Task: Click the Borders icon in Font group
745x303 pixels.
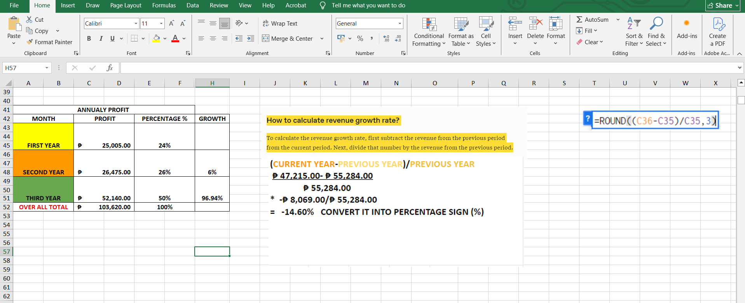Action: pos(134,38)
